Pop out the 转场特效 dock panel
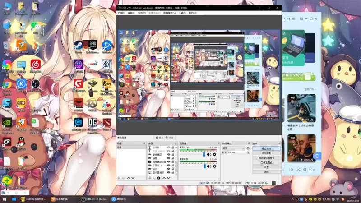 click(249, 143)
